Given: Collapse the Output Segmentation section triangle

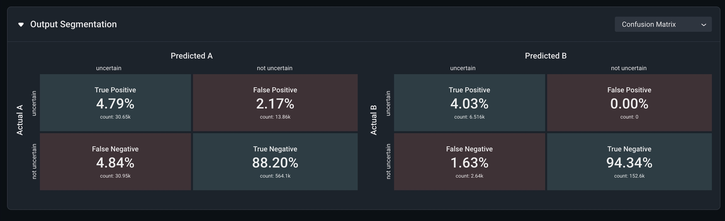Looking at the screenshot, I should click(x=21, y=25).
